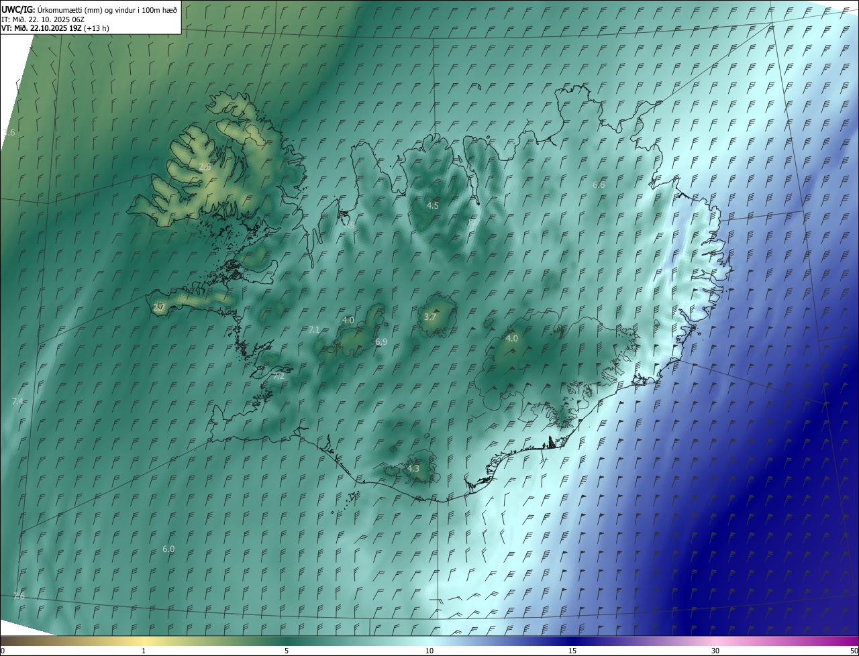Click the 7.1 value label
859x656 pixels.
[314, 329]
